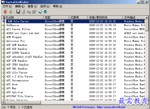Close the InstalledCodec window
Viewport: 150px width, 109px height.
pyautogui.click(x=146, y=2)
